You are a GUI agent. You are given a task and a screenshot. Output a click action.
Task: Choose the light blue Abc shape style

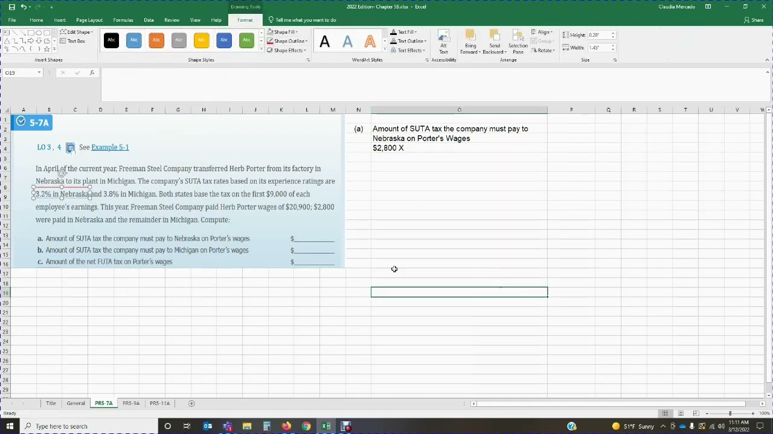(x=134, y=40)
